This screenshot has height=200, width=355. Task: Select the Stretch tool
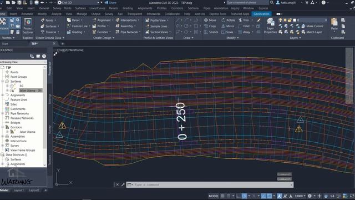tap(211, 32)
